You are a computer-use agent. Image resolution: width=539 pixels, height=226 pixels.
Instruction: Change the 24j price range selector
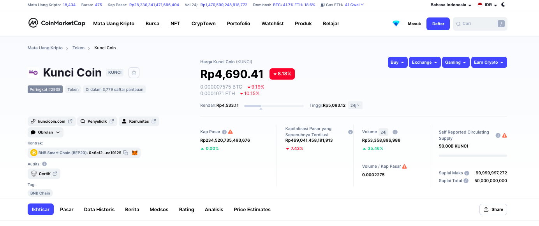[x=355, y=105]
